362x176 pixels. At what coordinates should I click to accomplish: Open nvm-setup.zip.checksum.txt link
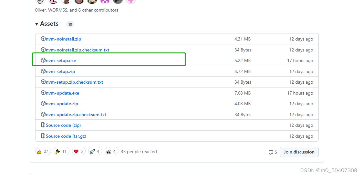pos(74,82)
